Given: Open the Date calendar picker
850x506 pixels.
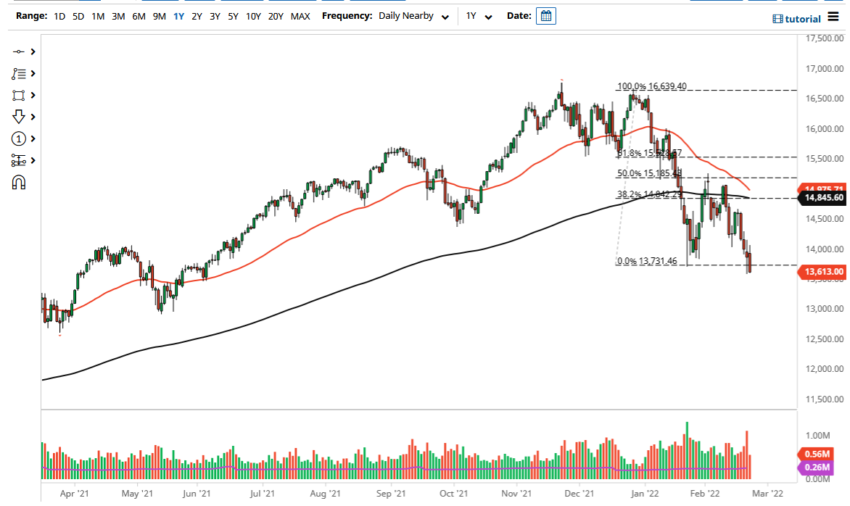Looking at the screenshot, I should point(545,15).
